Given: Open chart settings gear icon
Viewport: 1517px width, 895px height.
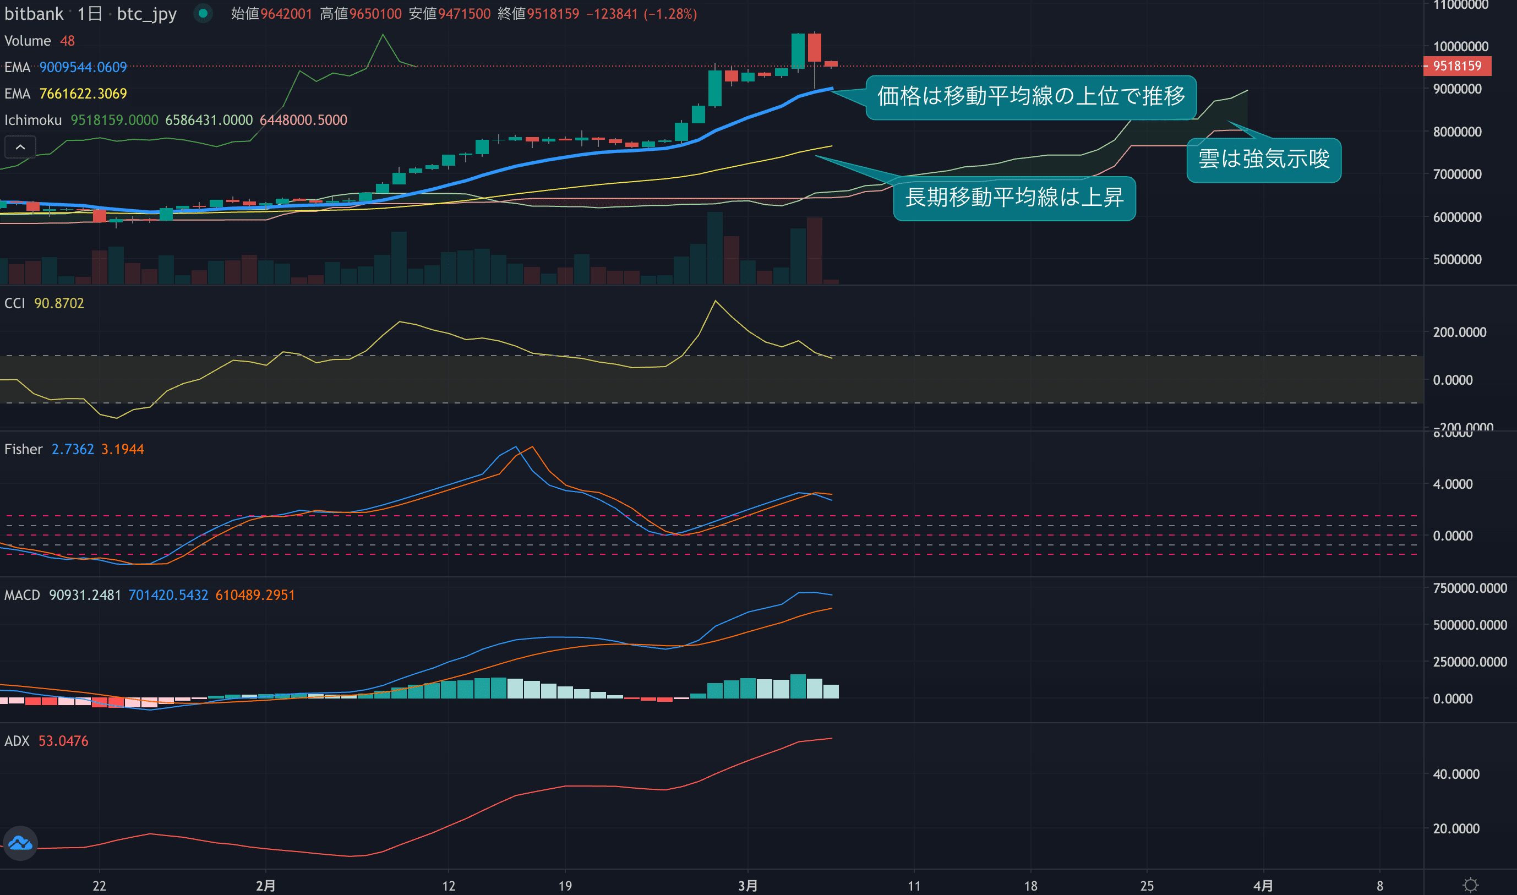Looking at the screenshot, I should [x=1470, y=885].
